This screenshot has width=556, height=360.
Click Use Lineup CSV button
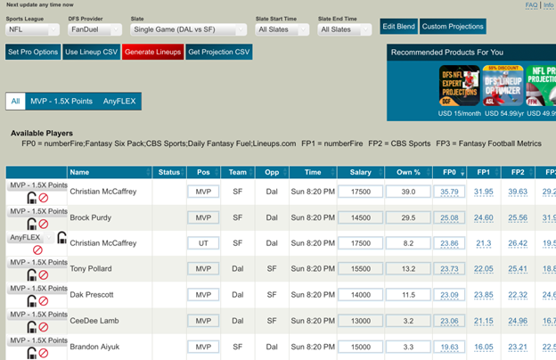pyautogui.click(x=92, y=52)
